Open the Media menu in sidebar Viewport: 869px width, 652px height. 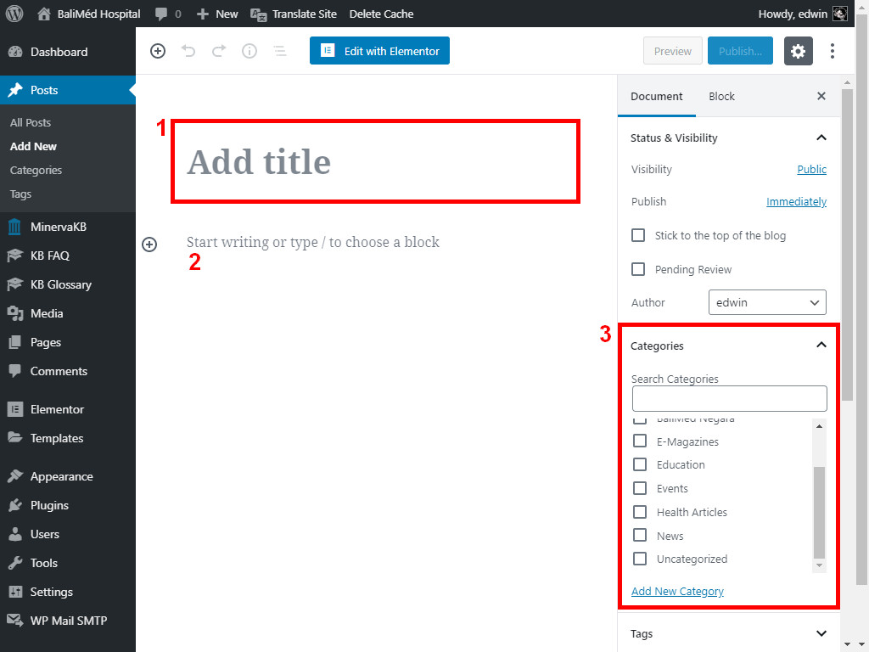coord(47,313)
